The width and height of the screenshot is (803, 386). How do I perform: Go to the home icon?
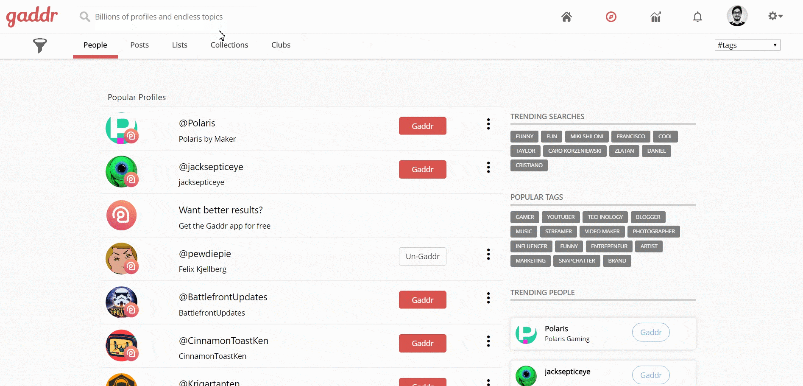pos(566,17)
